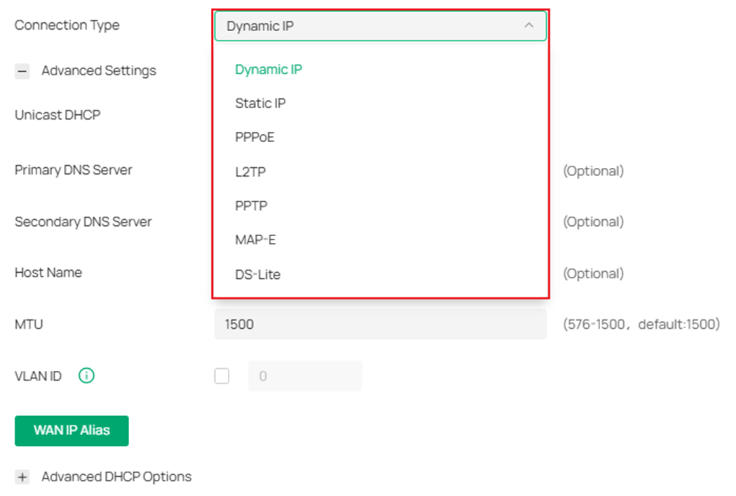Select DS-Lite connection type
Image resolution: width=736 pixels, height=496 pixels.
click(x=258, y=274)
